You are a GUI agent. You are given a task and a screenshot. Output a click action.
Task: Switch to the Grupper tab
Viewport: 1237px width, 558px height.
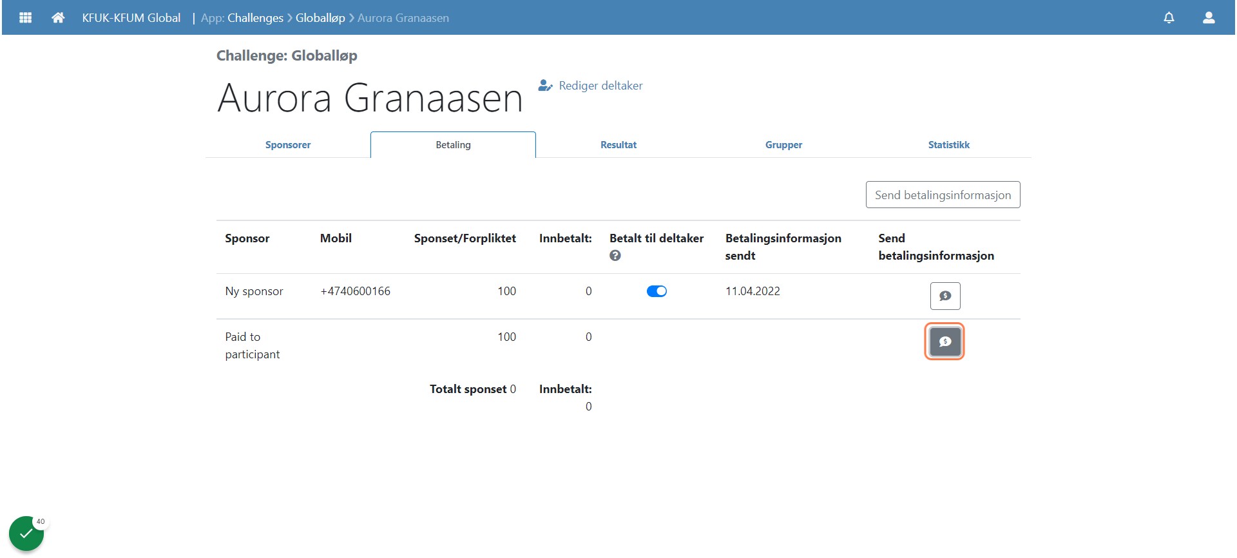coord(783,145)
